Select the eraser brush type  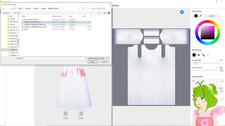point(208,55)
